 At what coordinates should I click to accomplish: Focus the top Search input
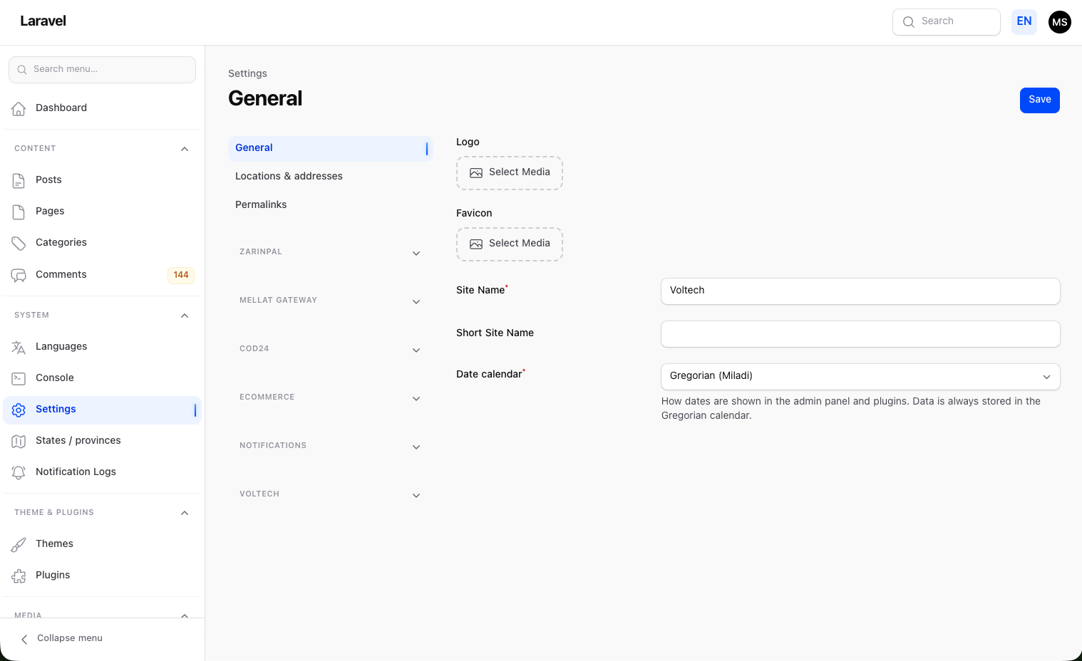point(947,22)
